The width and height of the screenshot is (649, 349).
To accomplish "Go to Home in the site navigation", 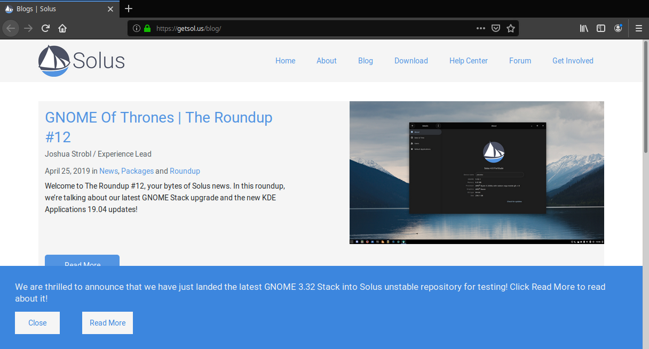I will click(286, 61).
